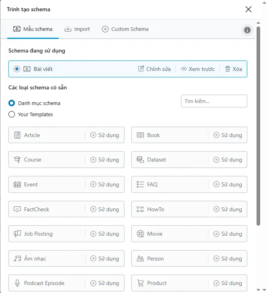Click the Job Posting megaphone icon

[17, 234]
